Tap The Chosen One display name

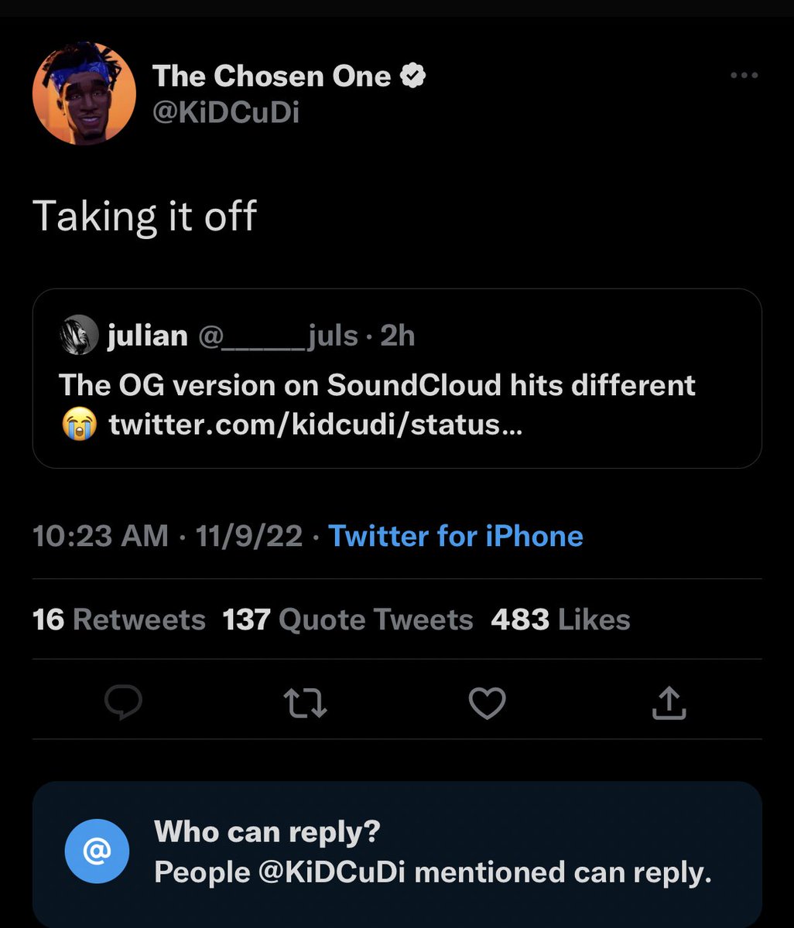272,76
